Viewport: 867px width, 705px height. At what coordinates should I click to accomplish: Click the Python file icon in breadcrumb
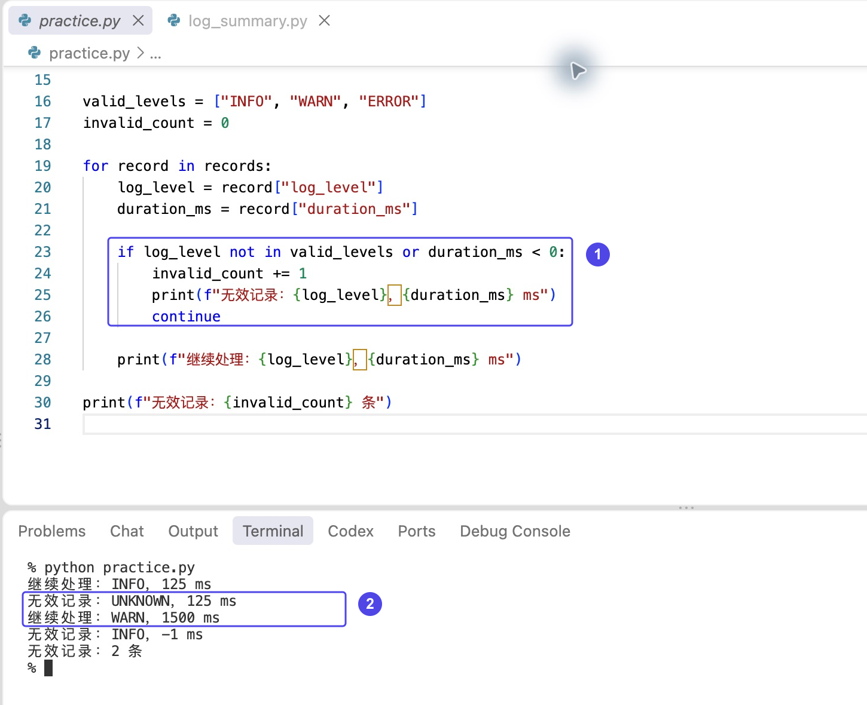point(35,53)
